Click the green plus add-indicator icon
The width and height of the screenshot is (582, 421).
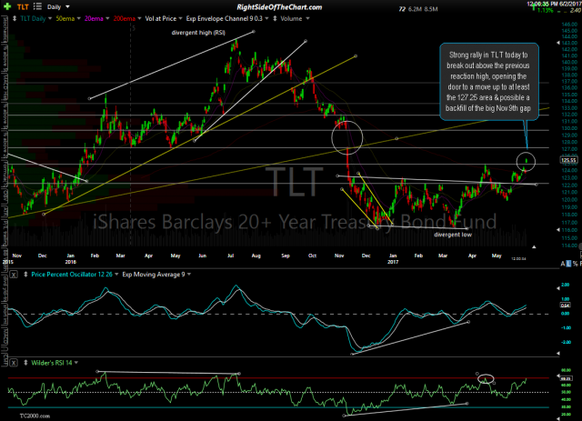[7, 6]
